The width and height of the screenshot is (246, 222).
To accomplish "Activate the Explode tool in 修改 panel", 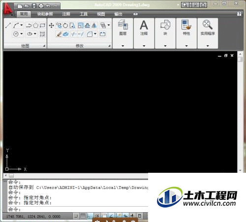I will click(x=66, y=34).
